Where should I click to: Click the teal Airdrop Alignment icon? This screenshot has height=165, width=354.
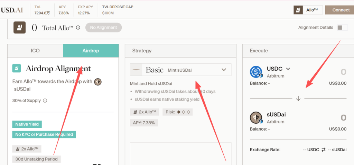pos(17,68)
